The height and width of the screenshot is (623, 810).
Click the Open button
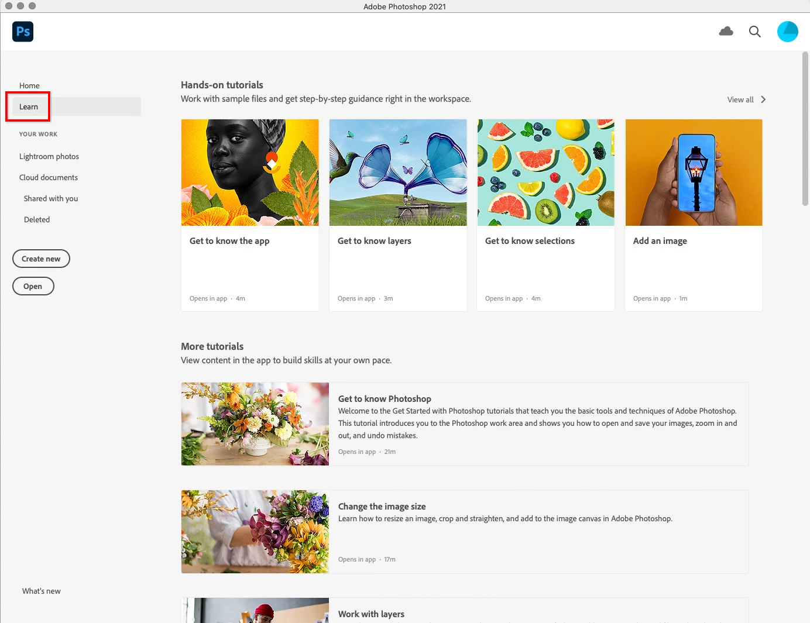pos(33,286)
